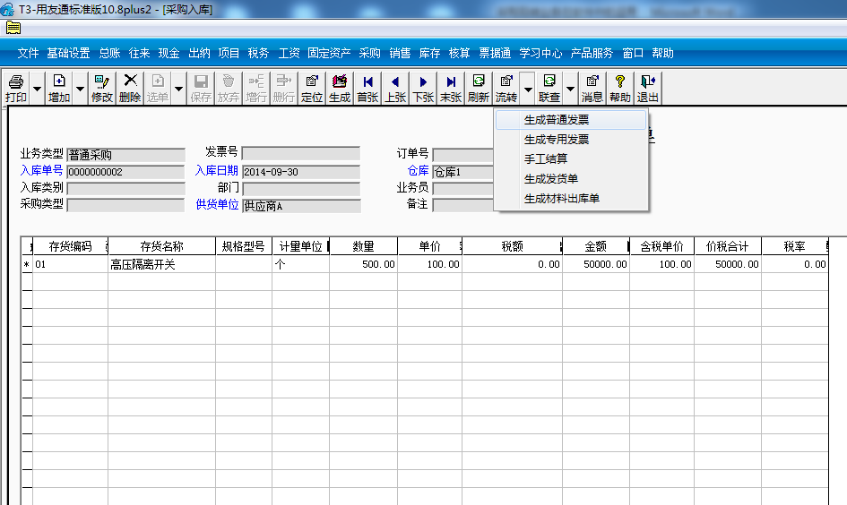Expand the dropdown arrow beside 增加
Image resolution: width=847 pixels, height=505 pixels.
click(x=80, y=90)
